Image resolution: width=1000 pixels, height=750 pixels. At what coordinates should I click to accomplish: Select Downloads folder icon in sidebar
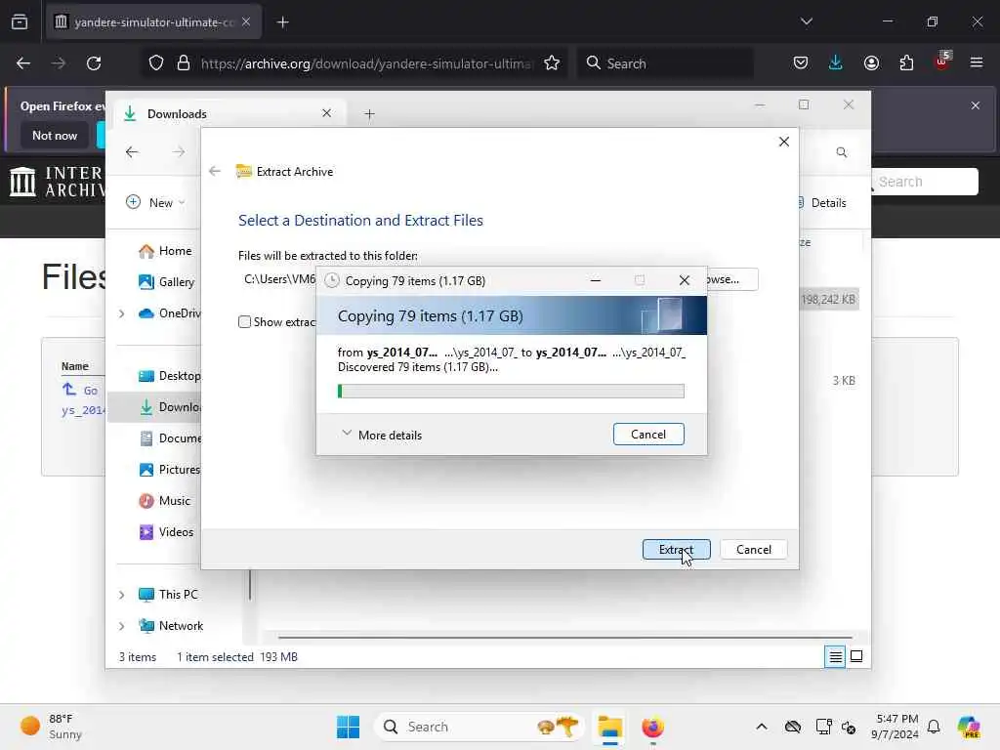[146, 407]
